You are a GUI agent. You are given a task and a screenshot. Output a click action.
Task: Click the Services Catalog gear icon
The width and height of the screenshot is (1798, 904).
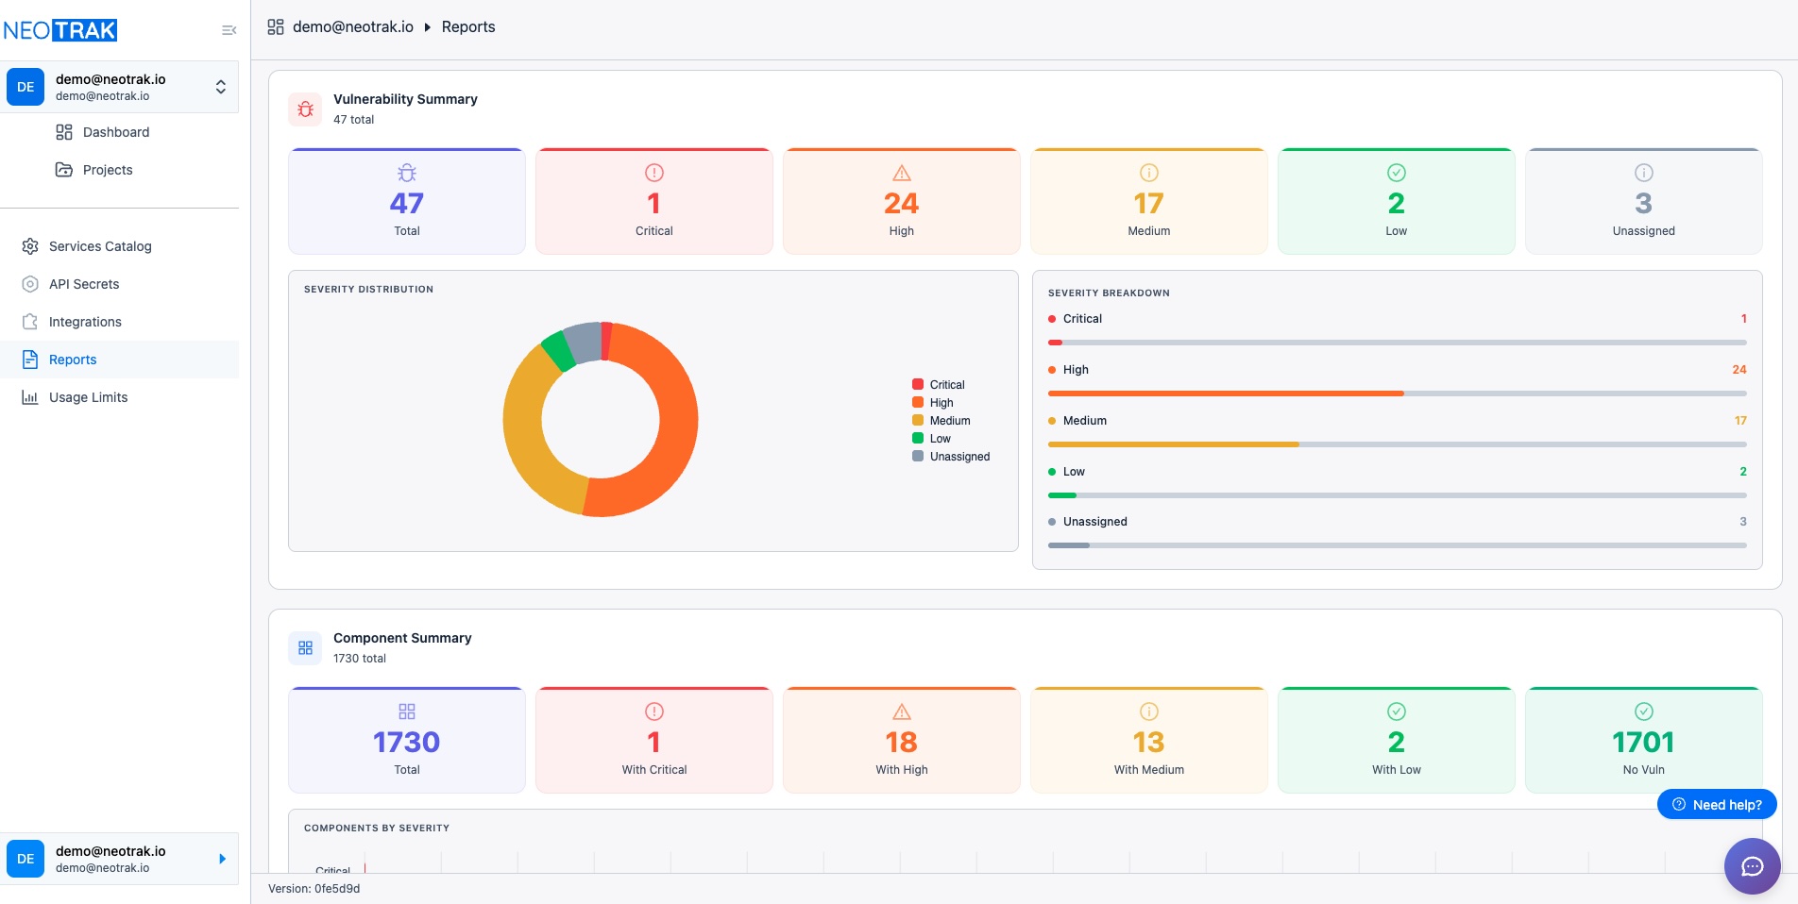[30, 246]
